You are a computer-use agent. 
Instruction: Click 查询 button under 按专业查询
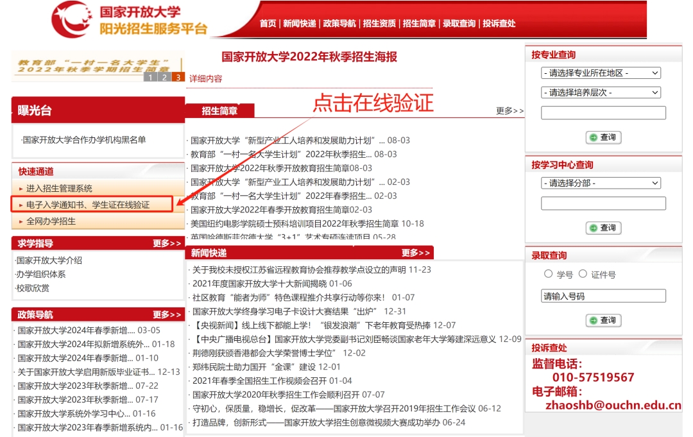(x=603, y=137)
